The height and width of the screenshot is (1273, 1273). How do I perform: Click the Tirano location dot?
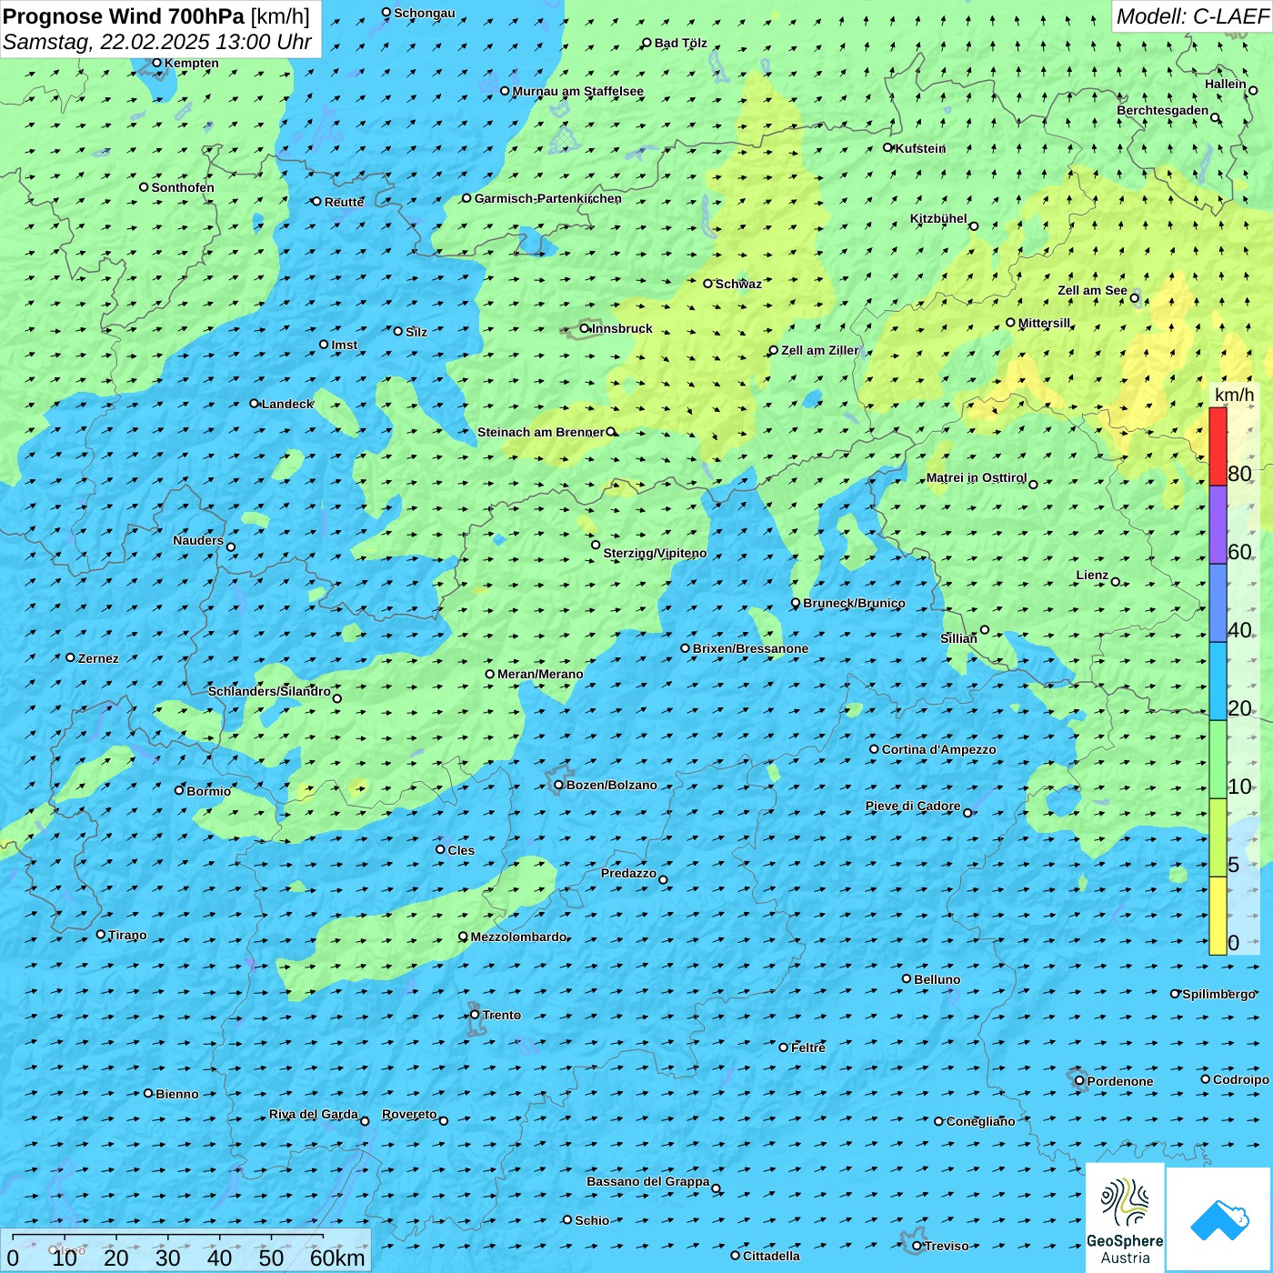(101, 934)
